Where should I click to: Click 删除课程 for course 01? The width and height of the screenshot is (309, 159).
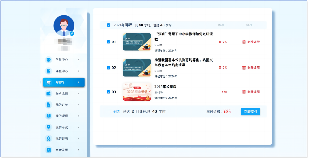point(253,42)
